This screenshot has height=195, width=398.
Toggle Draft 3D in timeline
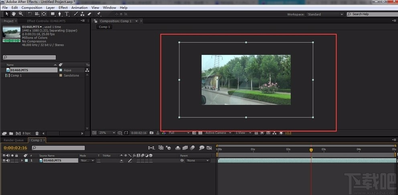(168, 148)
